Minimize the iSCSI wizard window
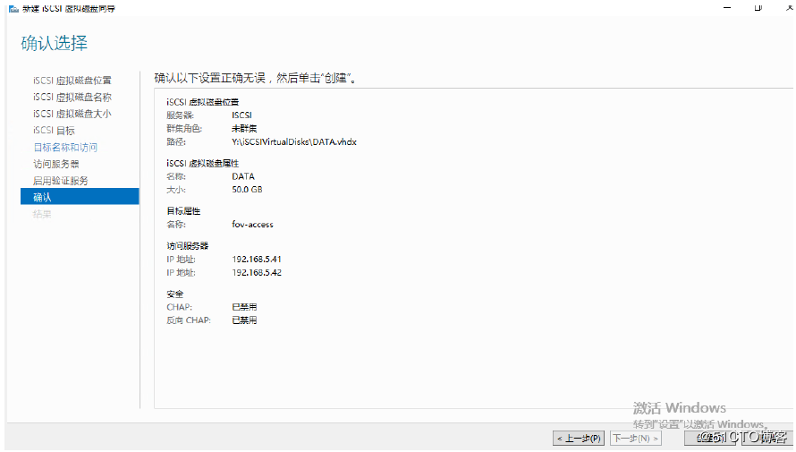Screen dimensions: 796x452 coord(727,8)
